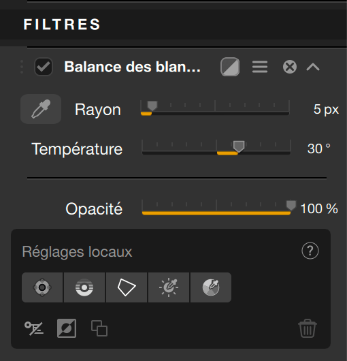Duplicate the selected local adjustment
This screenshot has height=361, width=347.
point(99,328)
